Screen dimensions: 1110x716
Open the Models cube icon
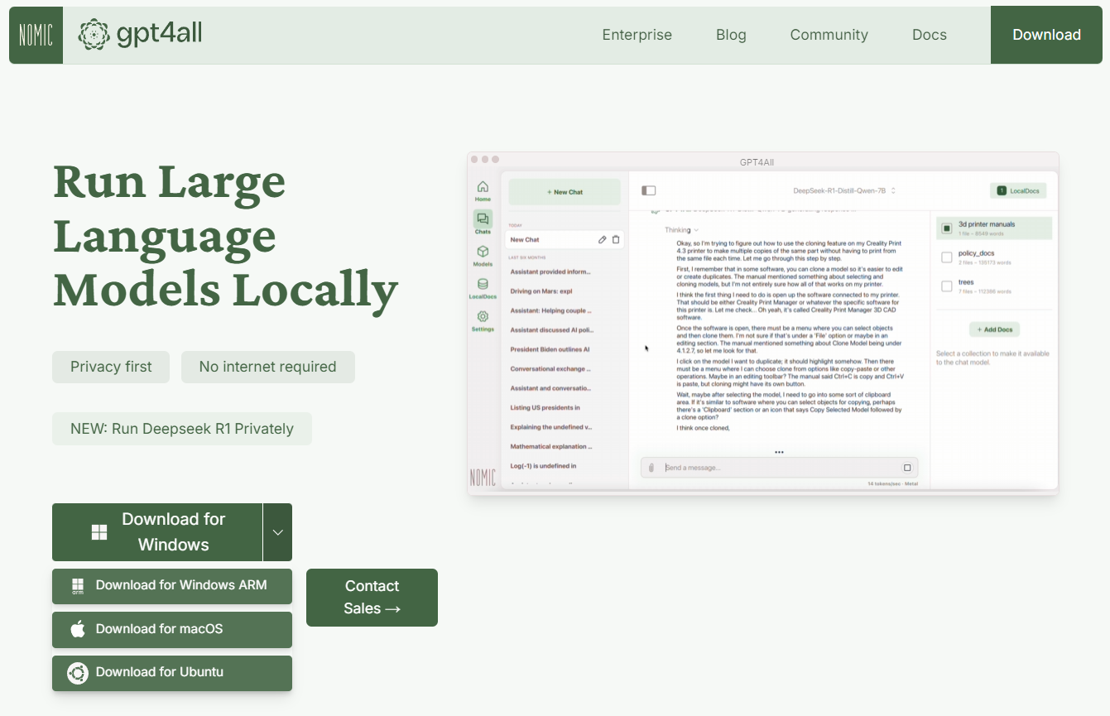(483, 252)
